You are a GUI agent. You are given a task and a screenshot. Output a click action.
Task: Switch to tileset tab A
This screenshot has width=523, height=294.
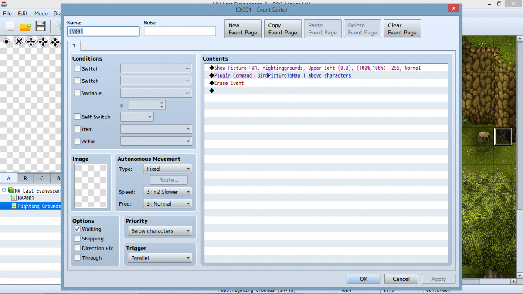[9, 179]
